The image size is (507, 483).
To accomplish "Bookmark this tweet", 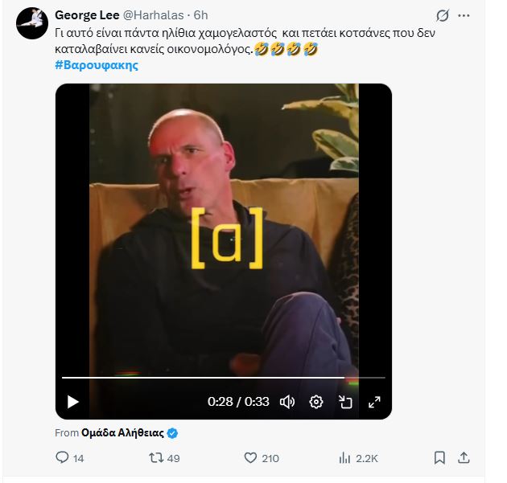I will (x=439, y=457).
